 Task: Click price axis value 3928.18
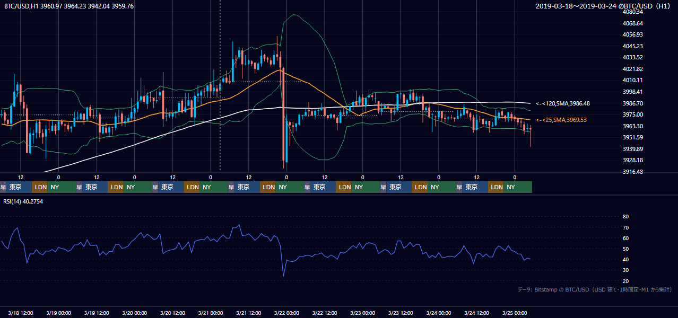click(x=633, y=160)
